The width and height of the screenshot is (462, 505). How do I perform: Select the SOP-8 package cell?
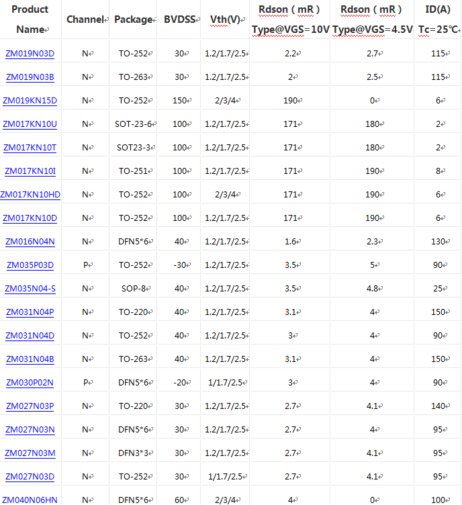point(133,289)
